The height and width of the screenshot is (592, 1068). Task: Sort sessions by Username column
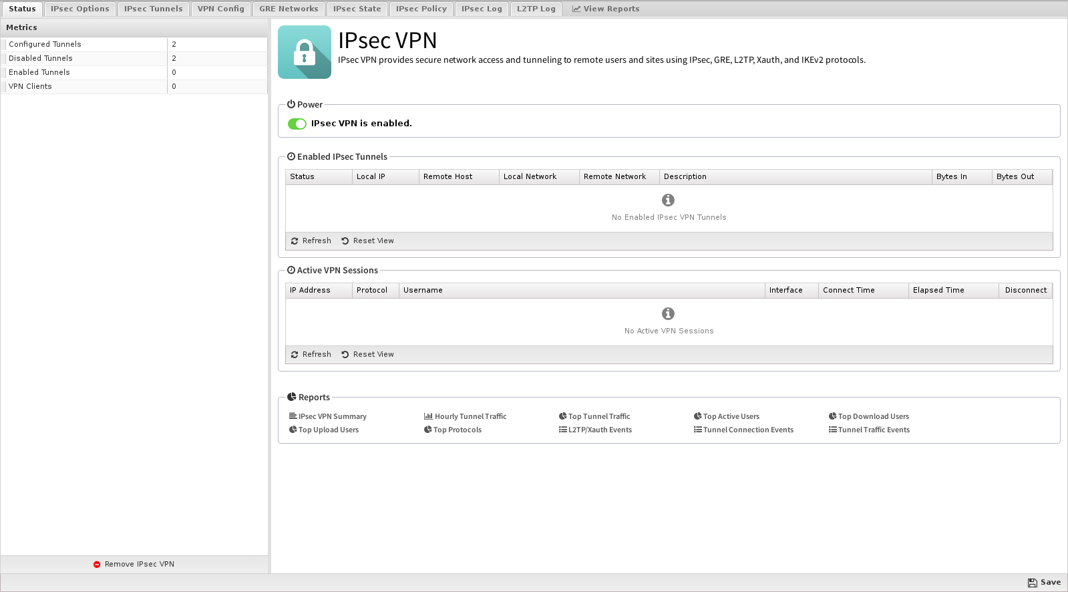click(x=582, y=291)
